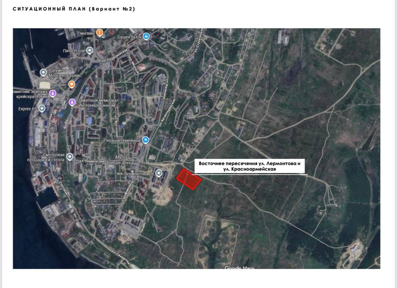Click the ул. Свердлова street label
397x288 pixels.
120,258
